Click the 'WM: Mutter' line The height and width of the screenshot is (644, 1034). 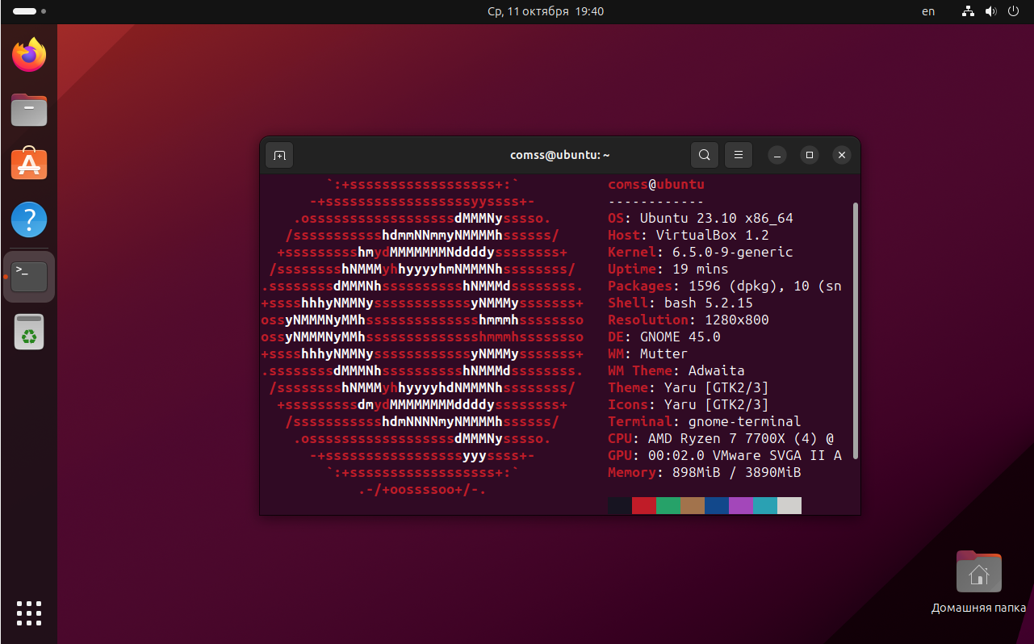tap(648, 353)
